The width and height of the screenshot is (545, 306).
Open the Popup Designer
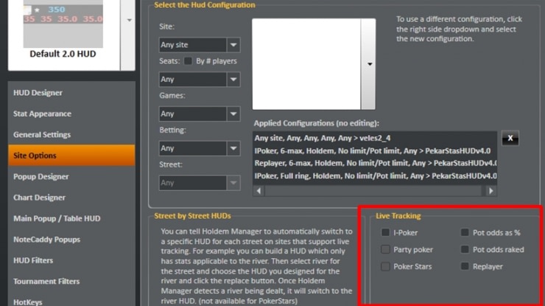pyautogui.click(x=71, y=176)
